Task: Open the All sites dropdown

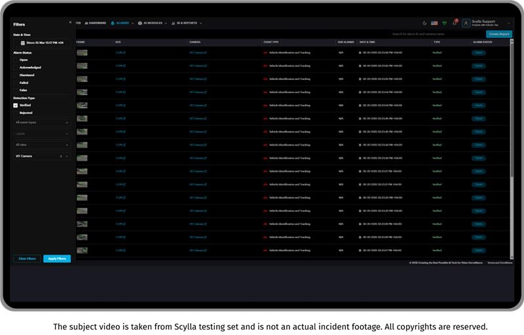Action: 42,145
